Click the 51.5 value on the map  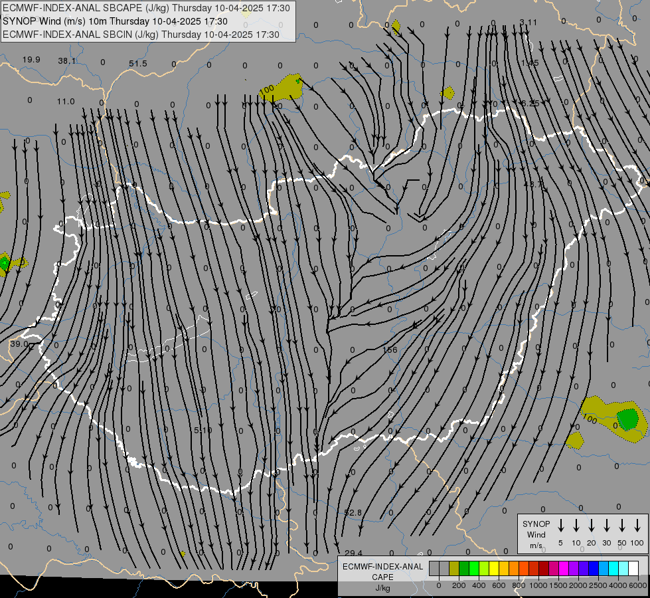point(138,64)
